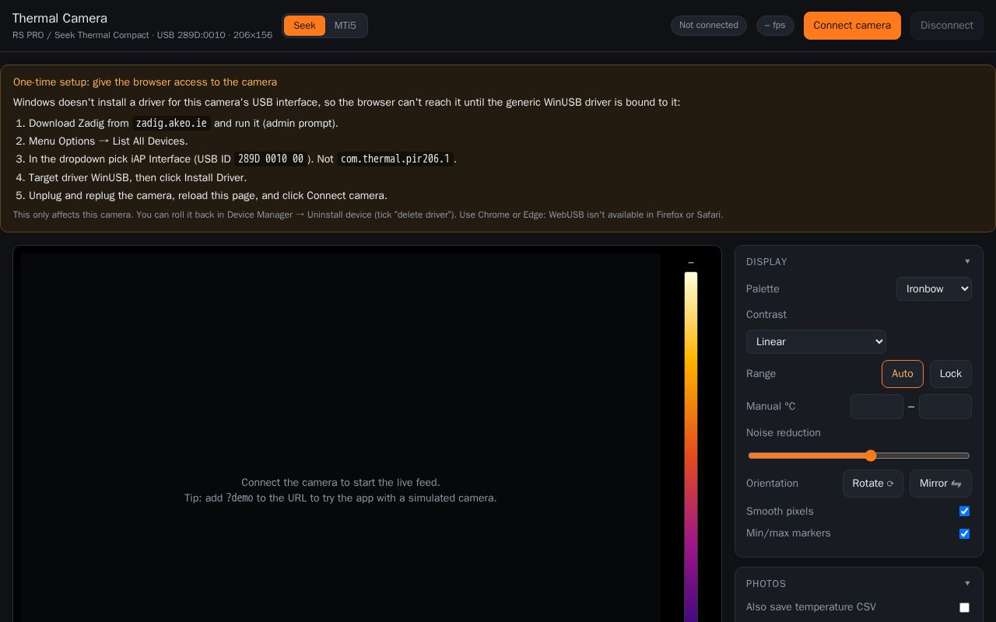Focus the minimum Manual °C field

click(877, 407)
